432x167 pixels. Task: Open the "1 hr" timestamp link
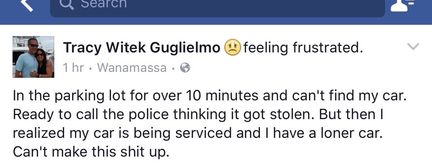(x=73, y=68)
